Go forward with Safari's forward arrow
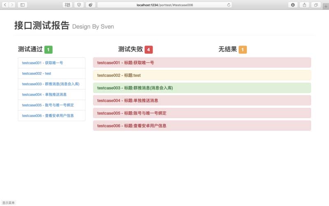 (x=12, y=5)
